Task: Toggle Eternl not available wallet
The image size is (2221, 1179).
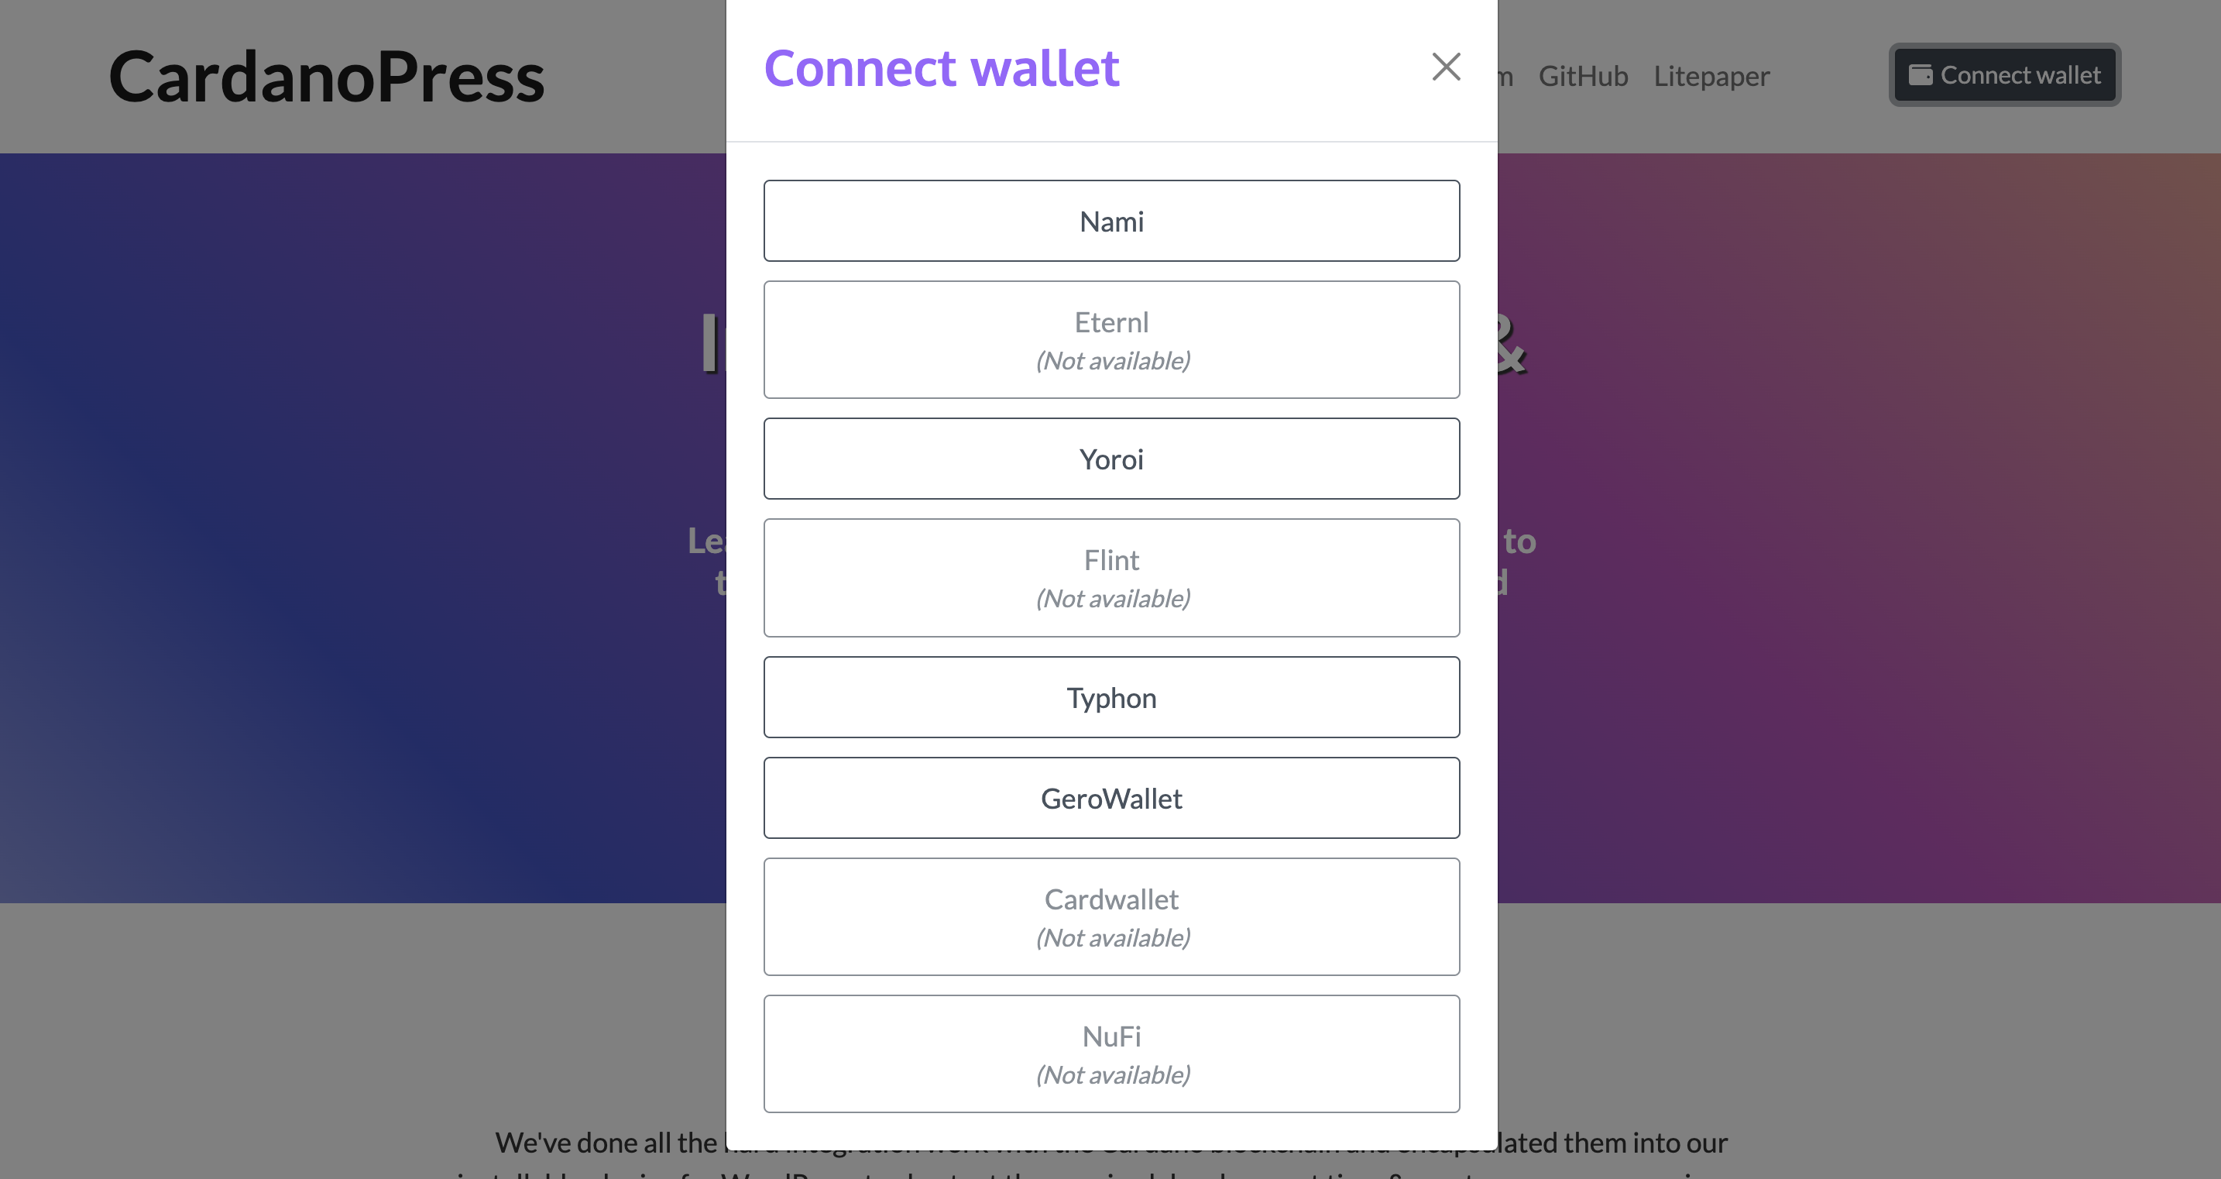Action: pos(1110,338)
